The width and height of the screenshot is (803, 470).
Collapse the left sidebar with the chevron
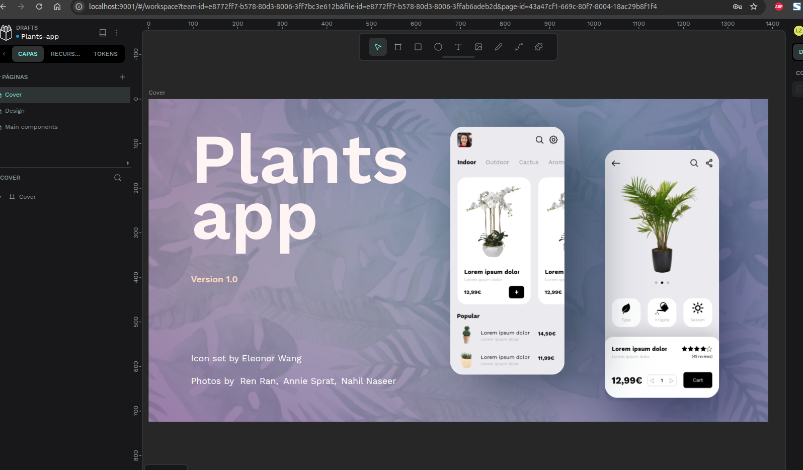tap(4, 54)
